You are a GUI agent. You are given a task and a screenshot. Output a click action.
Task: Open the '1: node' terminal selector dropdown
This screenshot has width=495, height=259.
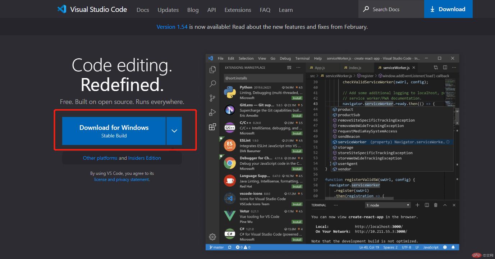[x=388, y=205]
